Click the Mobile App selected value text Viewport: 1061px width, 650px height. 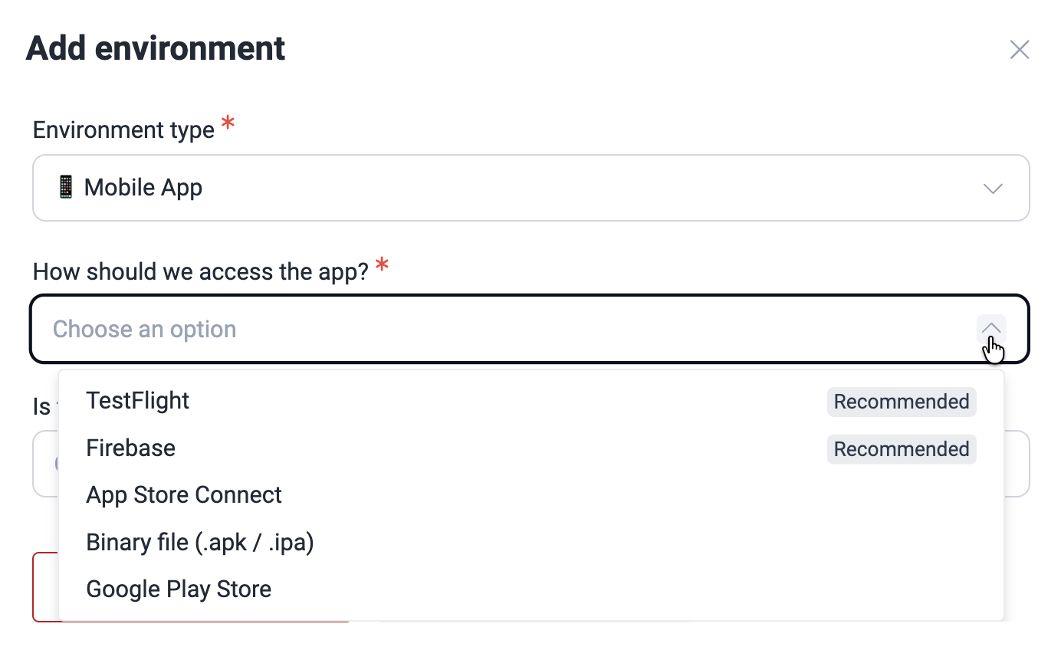coord(143,187)
